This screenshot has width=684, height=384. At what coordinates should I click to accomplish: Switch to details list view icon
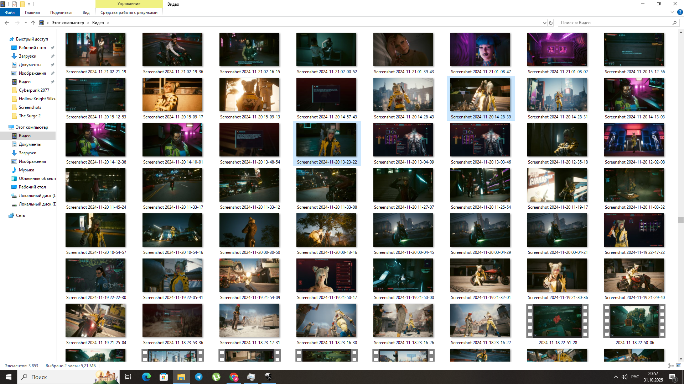(x=670, y=366)
